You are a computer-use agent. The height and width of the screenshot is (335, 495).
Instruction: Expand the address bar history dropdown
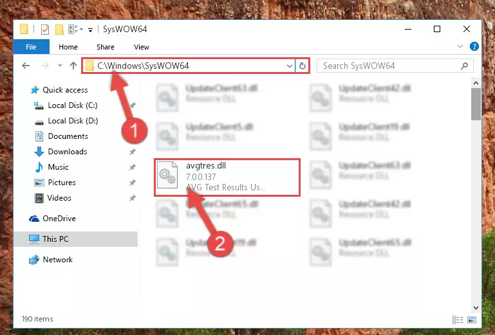[290, 66]
